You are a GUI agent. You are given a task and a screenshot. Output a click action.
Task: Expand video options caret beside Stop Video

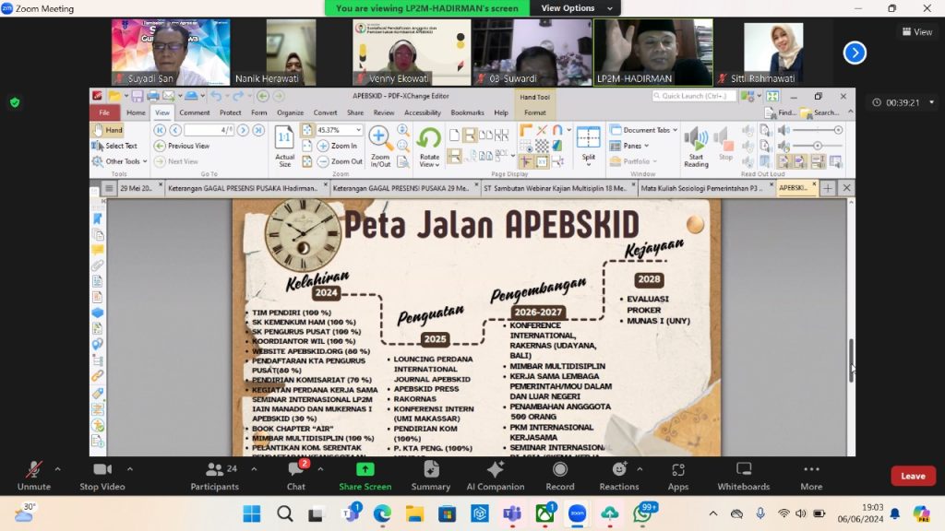tap(130, 469)
